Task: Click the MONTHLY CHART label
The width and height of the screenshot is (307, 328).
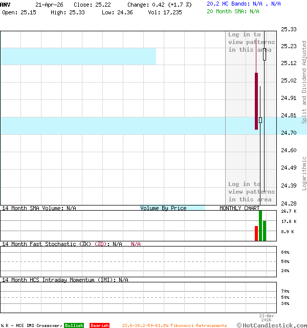Action: click(x=239, y=208)
